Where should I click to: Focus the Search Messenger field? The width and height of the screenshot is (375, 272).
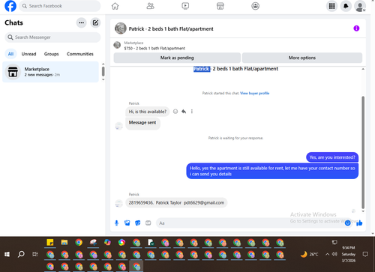52,37
